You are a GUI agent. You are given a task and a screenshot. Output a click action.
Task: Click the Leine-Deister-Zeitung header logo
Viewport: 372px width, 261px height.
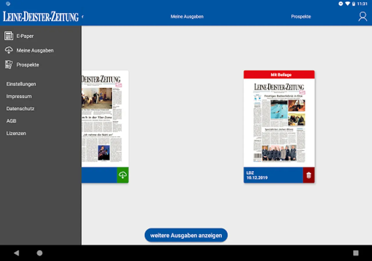(41, 17)
